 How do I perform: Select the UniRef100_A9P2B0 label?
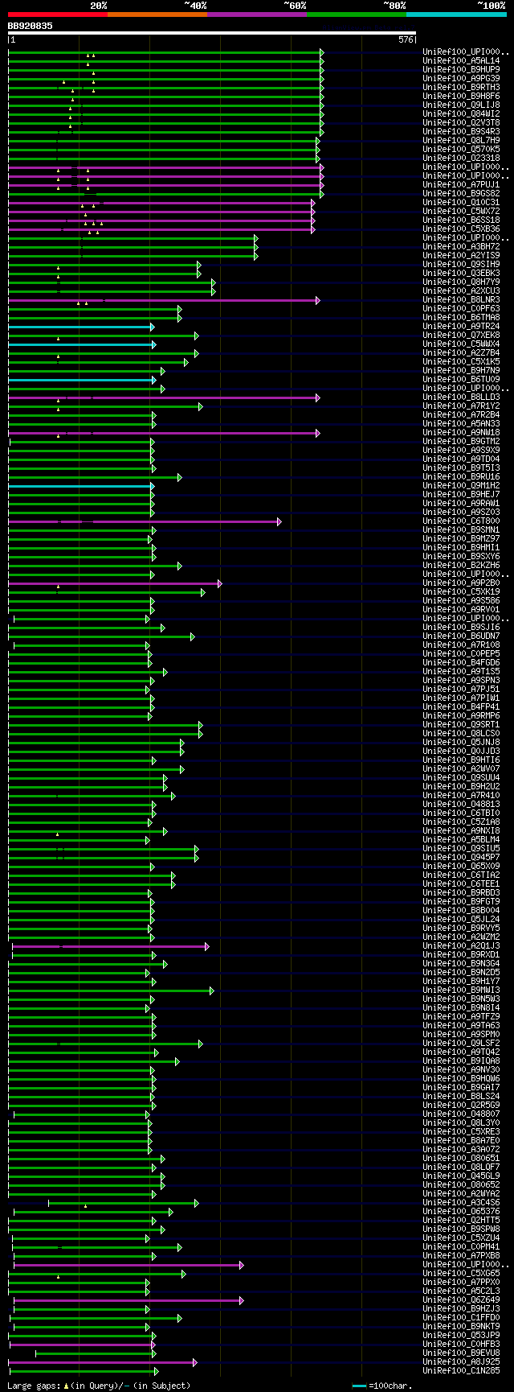point(461,583)
